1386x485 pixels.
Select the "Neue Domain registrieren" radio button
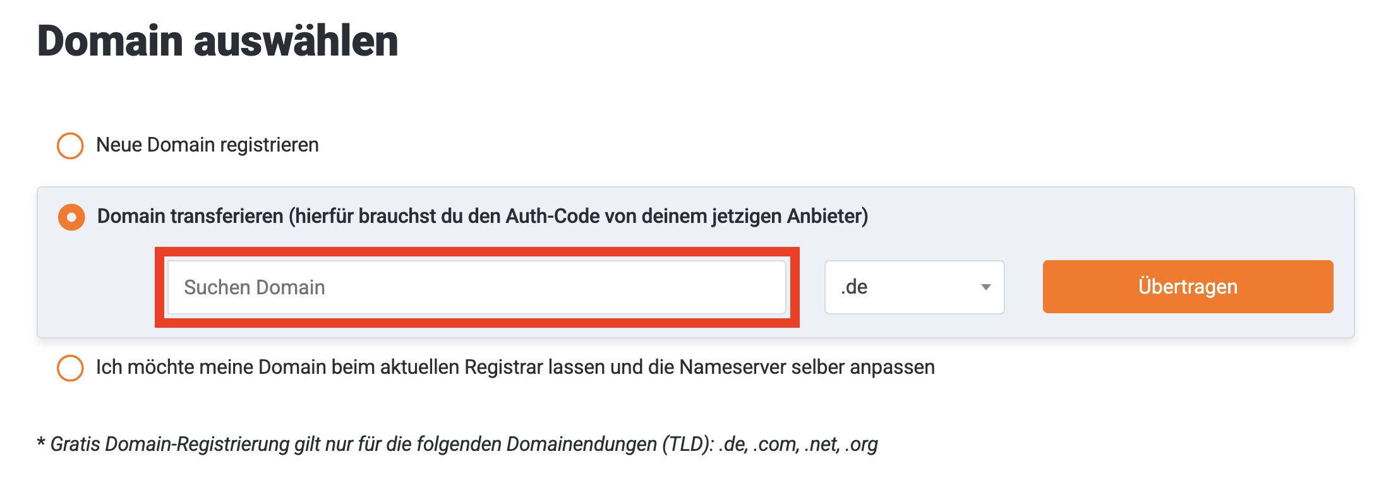click(x=70, y=146)
